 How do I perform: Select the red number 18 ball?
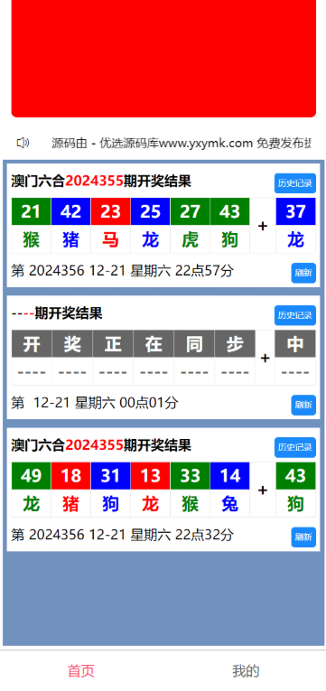pos(71,476)
